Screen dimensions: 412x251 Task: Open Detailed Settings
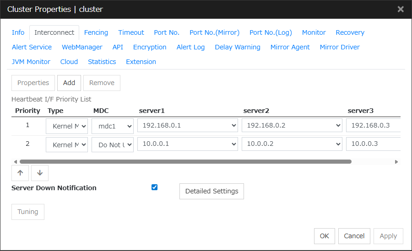(211, 191)
